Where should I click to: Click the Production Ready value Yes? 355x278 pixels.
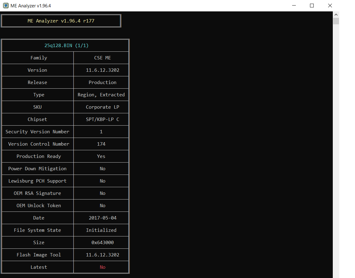[x=101, y=156]
